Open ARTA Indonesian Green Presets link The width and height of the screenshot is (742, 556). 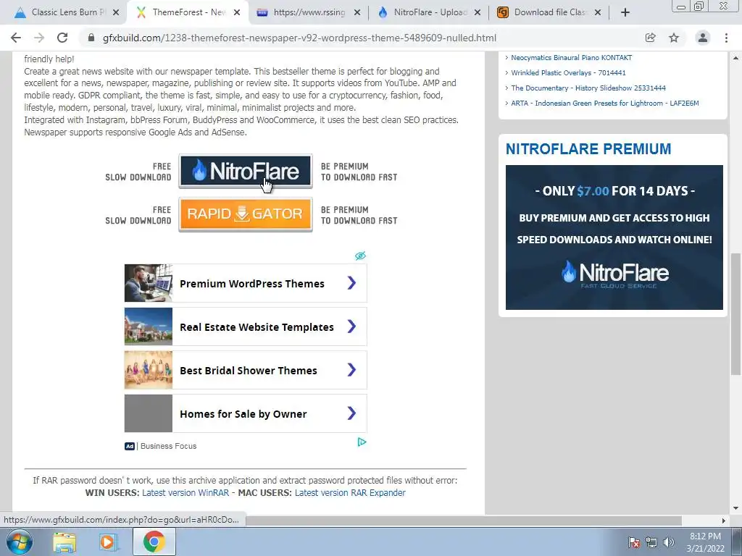click(x=605, y=103)
